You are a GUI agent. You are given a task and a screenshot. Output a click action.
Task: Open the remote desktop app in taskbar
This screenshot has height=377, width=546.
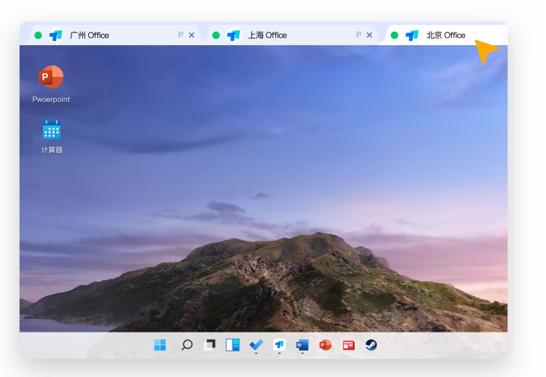point(279,345)
